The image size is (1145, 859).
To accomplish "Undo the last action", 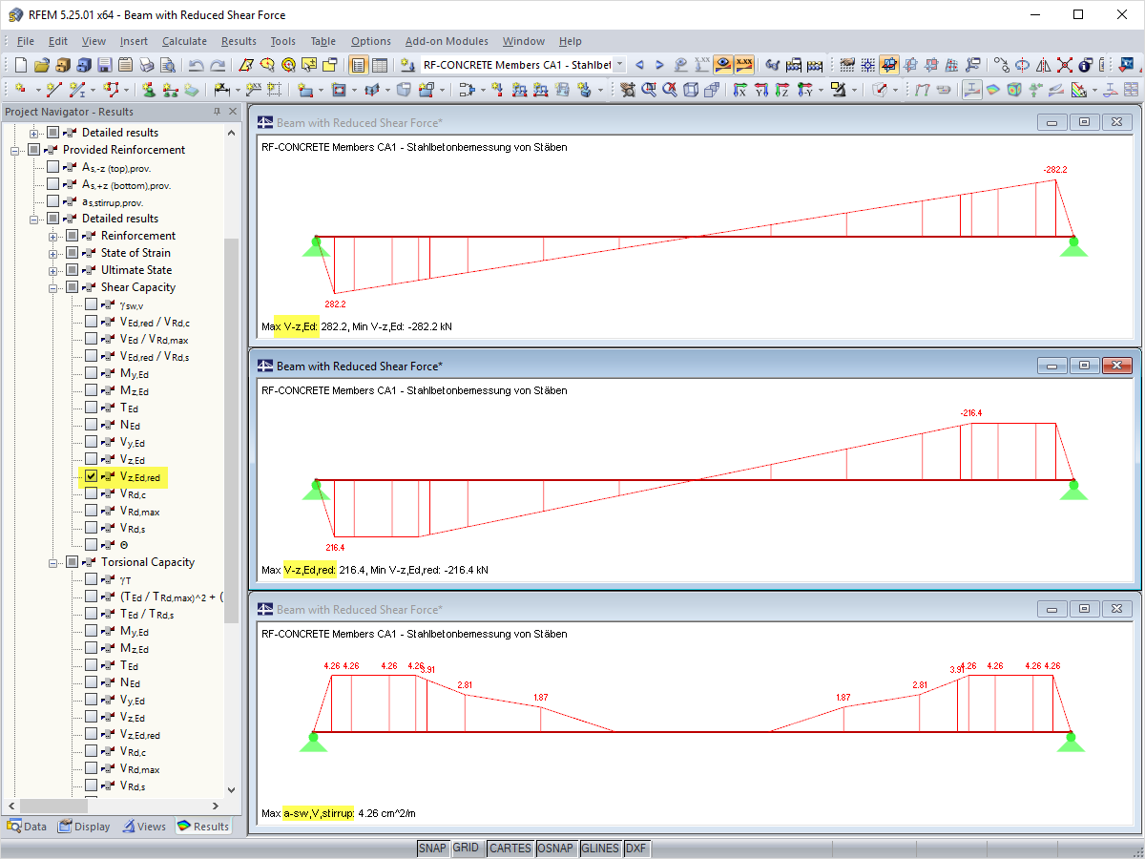I will tap(196, 65).
